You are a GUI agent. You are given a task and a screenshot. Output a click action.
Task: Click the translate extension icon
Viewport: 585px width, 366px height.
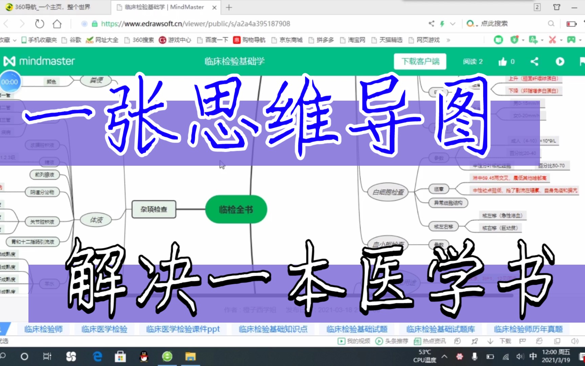[533, 40]
